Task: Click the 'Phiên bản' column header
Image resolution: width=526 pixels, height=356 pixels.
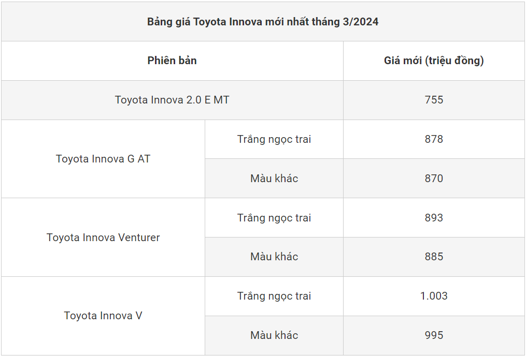Action: click(x=172, y=61)
